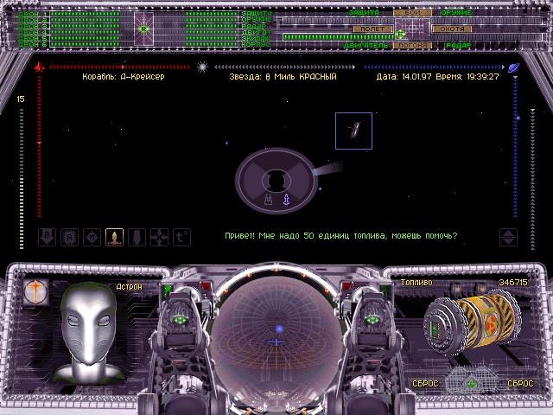Click the Астрон name label
The width and height of the screenshot is (553, 415).
pyautogui.click(x=129, y=286)
